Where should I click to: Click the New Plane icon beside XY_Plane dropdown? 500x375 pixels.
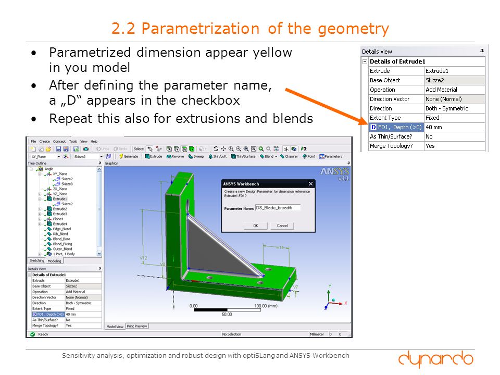tap(66, 157)
